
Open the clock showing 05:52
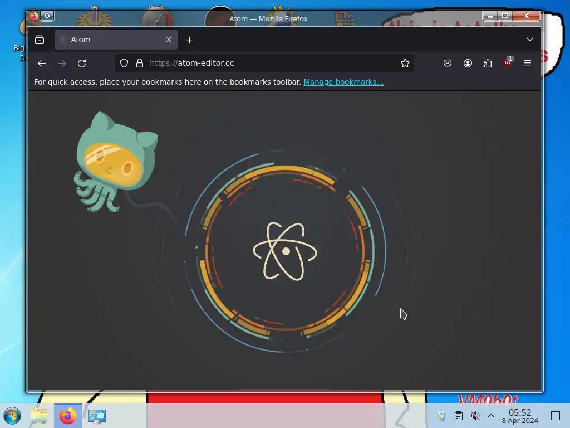click(x=520, y=416)
